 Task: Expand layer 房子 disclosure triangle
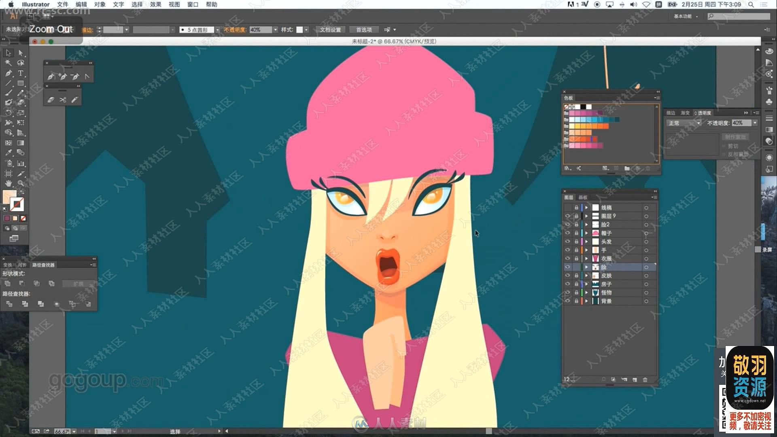point(586,284)
